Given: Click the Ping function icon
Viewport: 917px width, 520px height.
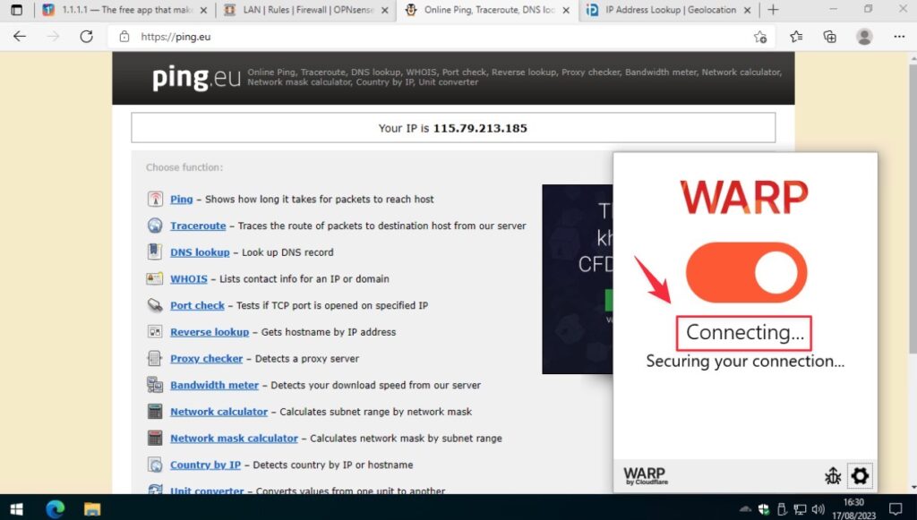Looking at the screenshot, I should pos(155,200).
